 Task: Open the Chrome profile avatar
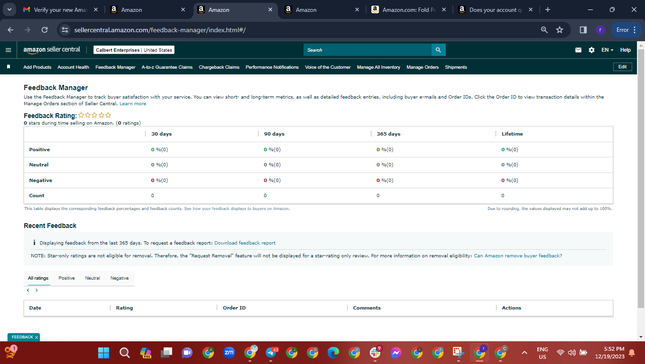click(x=600, y=30)
